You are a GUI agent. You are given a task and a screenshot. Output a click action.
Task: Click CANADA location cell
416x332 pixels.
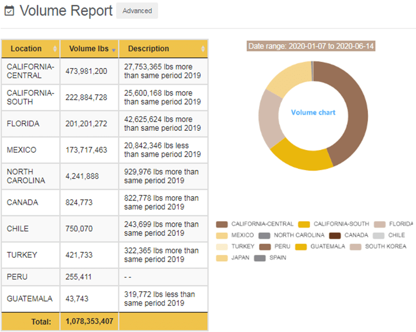pyautogui.click(x=30, y=202)
